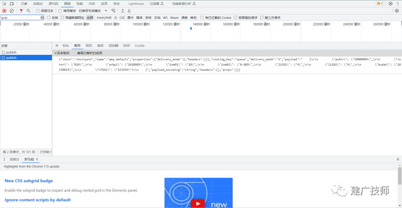Image resolution: width=402 pixels, height=208 pixels.
Task: Toggle the red filter funnel icon
Action: (21, 11)
